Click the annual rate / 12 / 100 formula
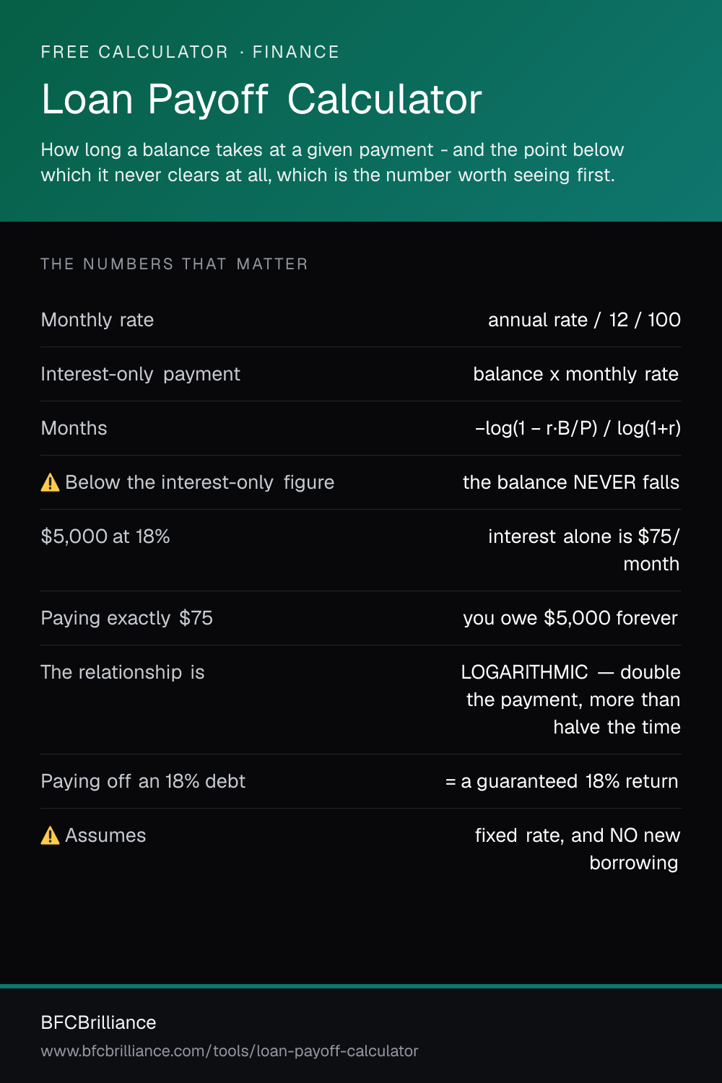 (x=584, y=320)
